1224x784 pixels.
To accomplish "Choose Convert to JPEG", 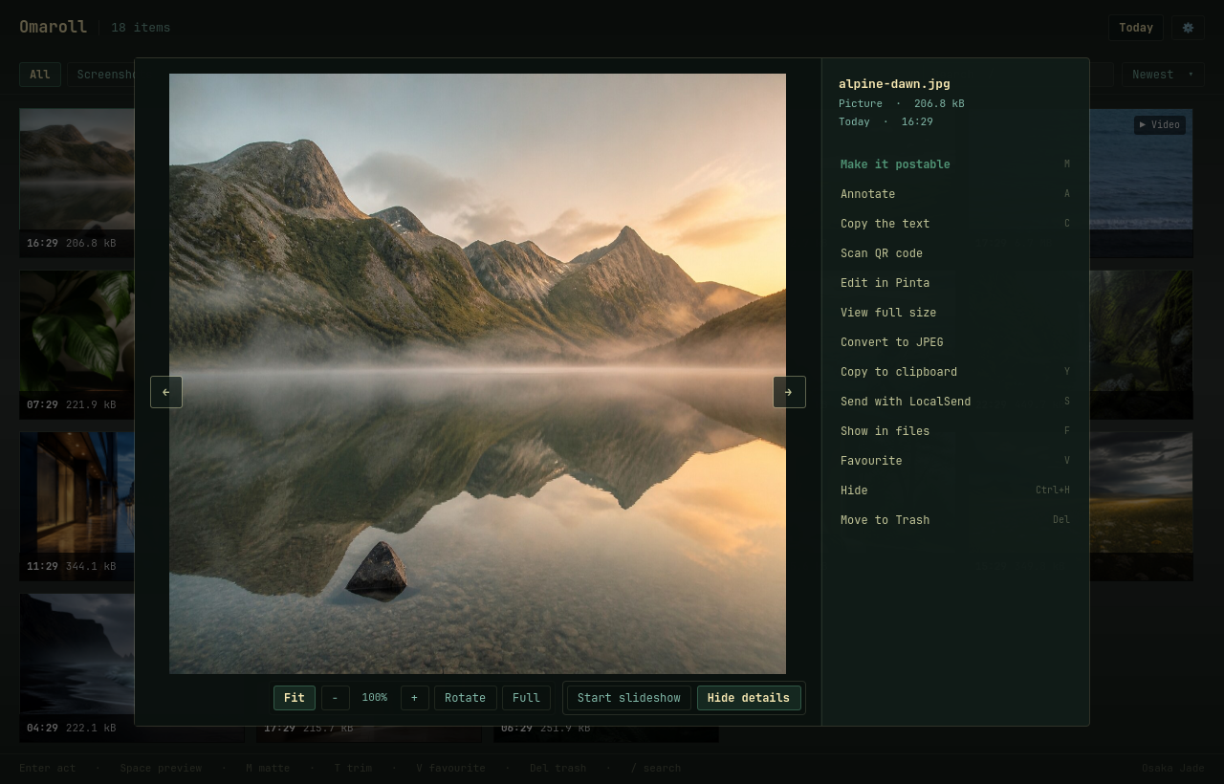I will (955, 342).
